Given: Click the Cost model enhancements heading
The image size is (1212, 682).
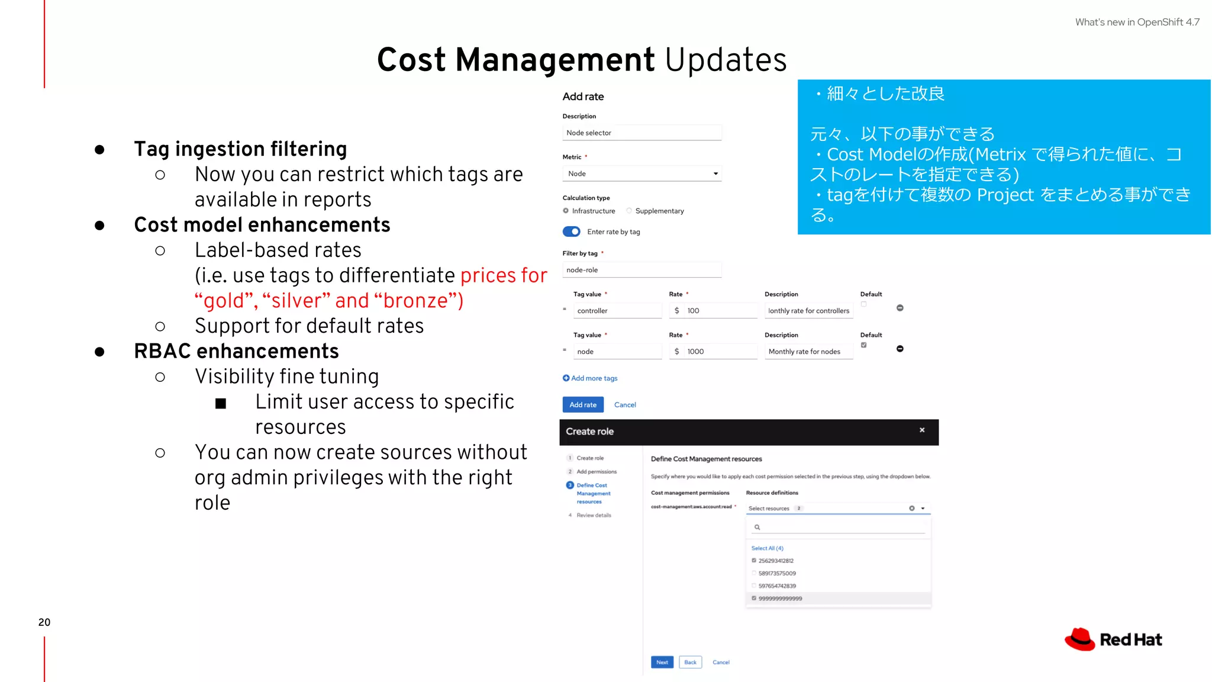Looking at the screenshot, I should pyautogui.click(x=262, y=225).
